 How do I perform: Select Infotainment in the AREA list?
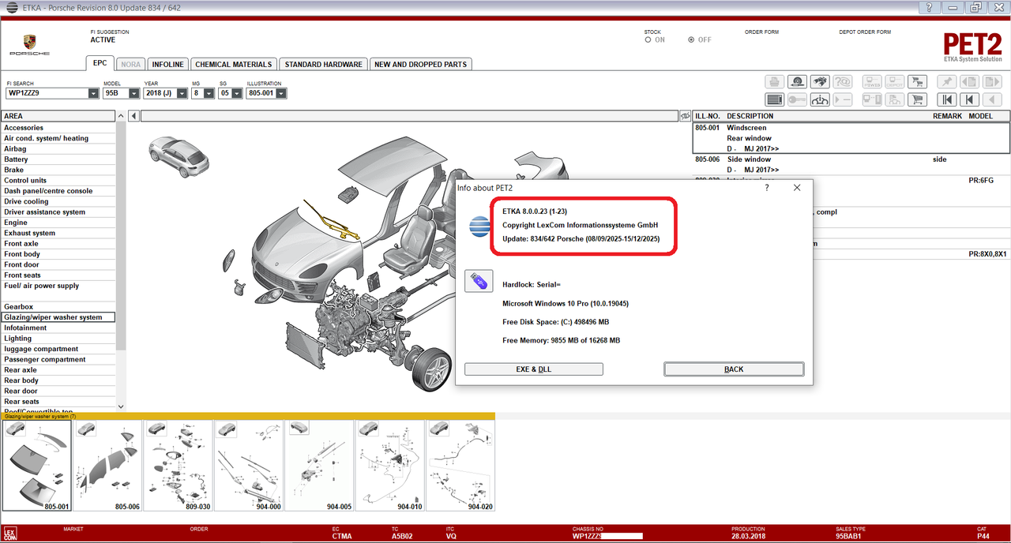[x=58, y=328]
